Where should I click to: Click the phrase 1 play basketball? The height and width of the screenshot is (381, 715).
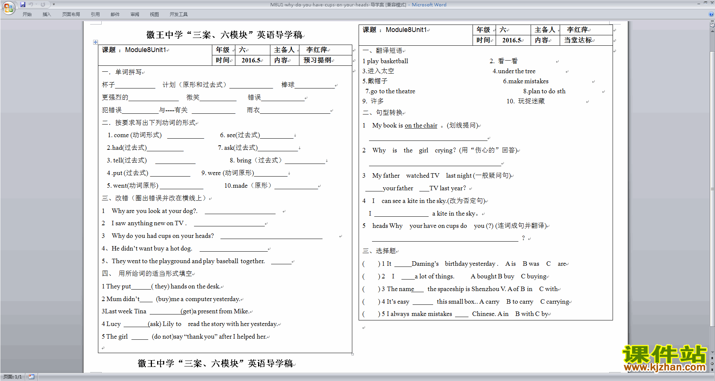[x=385, y=61]
